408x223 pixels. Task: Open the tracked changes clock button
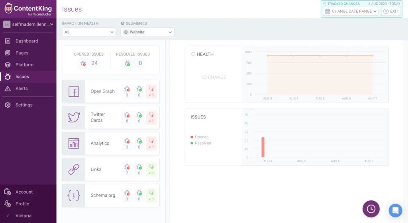point(371,209)
